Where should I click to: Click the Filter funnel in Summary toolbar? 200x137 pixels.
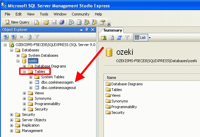click(127, 38)
